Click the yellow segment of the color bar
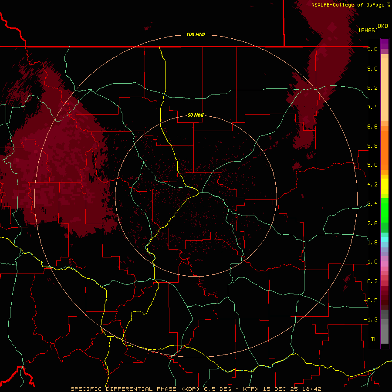The height and width of the screenshot is (392, 392). tap(385, 186)
